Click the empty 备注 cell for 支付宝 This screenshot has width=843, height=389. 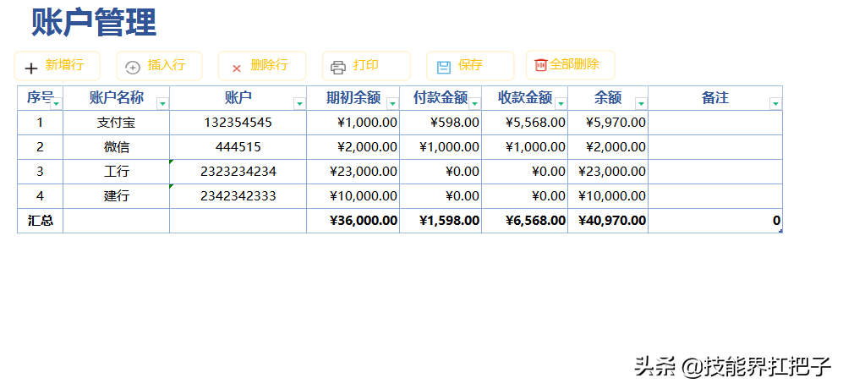click(x=715, y=123)
